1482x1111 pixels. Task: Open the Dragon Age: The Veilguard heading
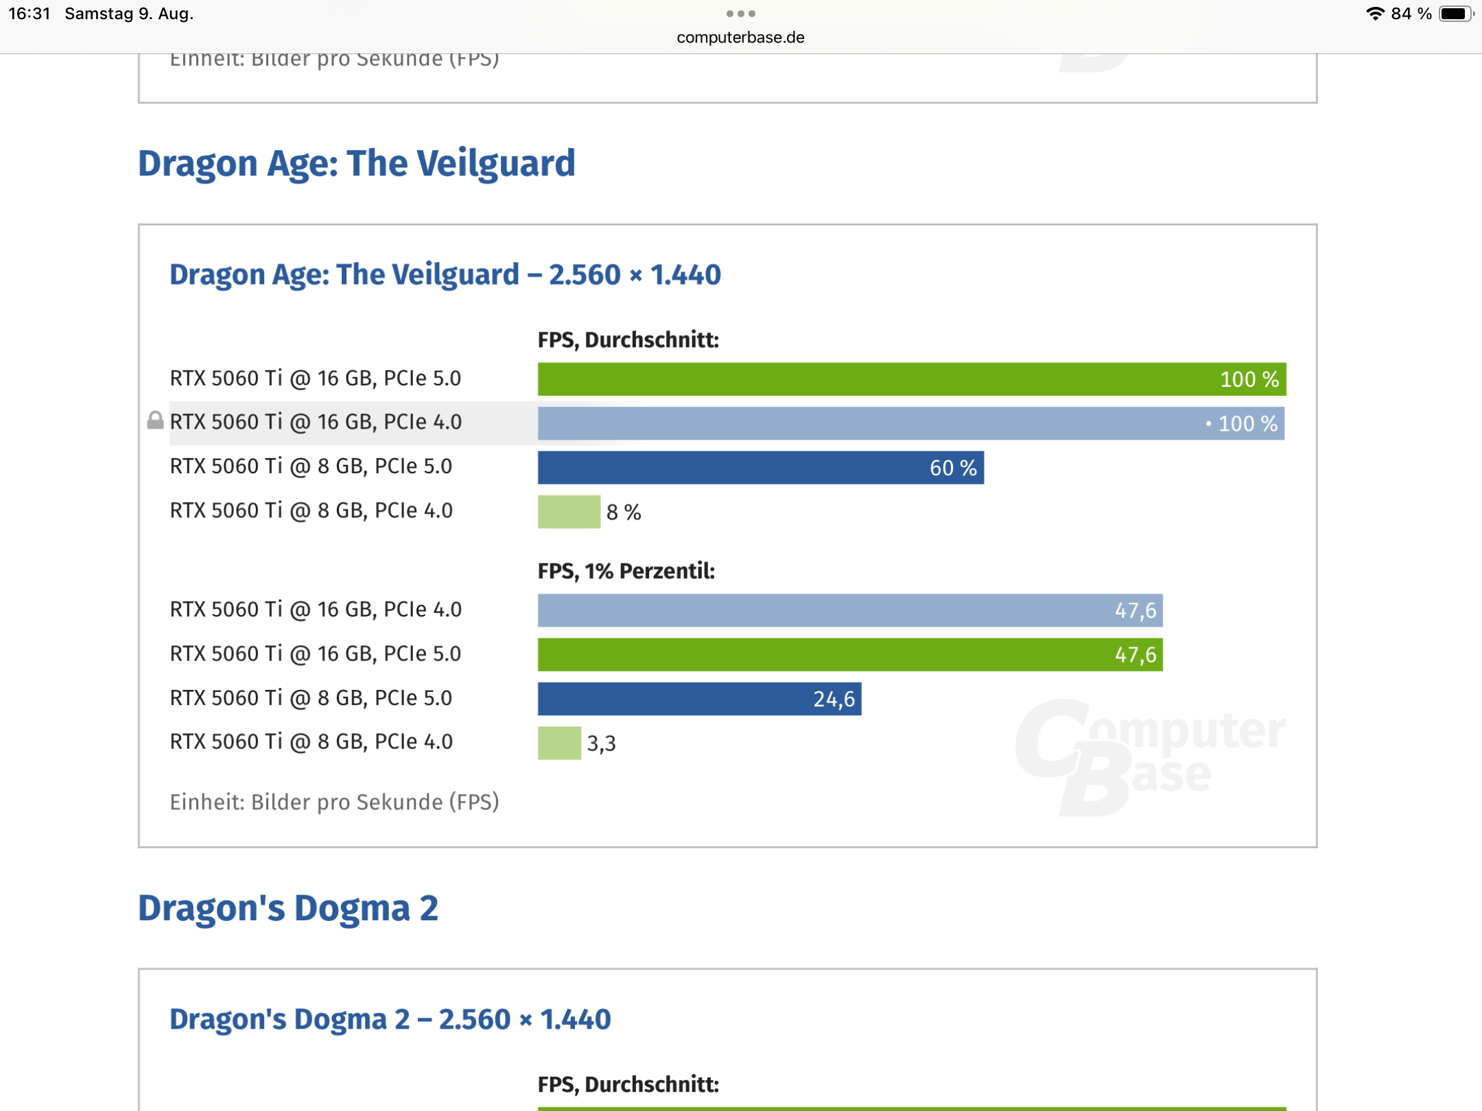tap(356, 164)
